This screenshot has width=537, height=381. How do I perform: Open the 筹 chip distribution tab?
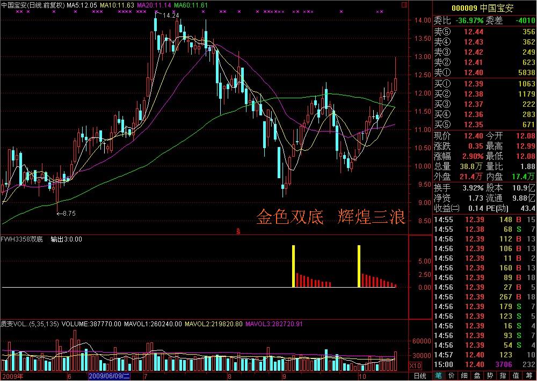pos(529,376)
